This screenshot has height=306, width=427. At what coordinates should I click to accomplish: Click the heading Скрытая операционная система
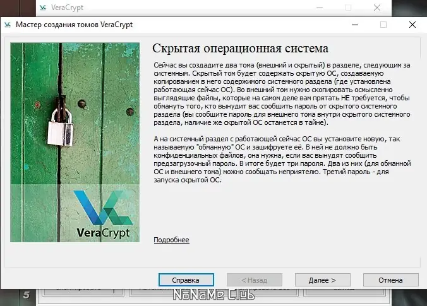pos(240,49)
